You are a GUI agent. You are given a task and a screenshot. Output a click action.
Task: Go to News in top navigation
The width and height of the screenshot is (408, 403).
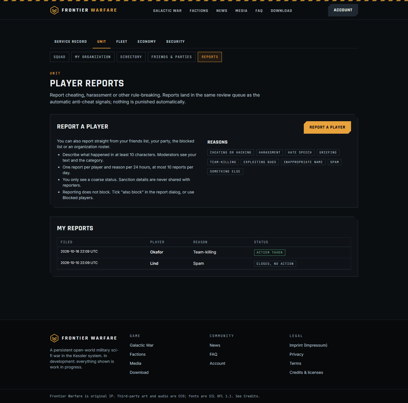[x=222, y=11]
